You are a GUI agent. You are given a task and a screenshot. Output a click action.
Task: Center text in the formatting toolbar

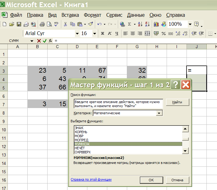tap(133, 34)
